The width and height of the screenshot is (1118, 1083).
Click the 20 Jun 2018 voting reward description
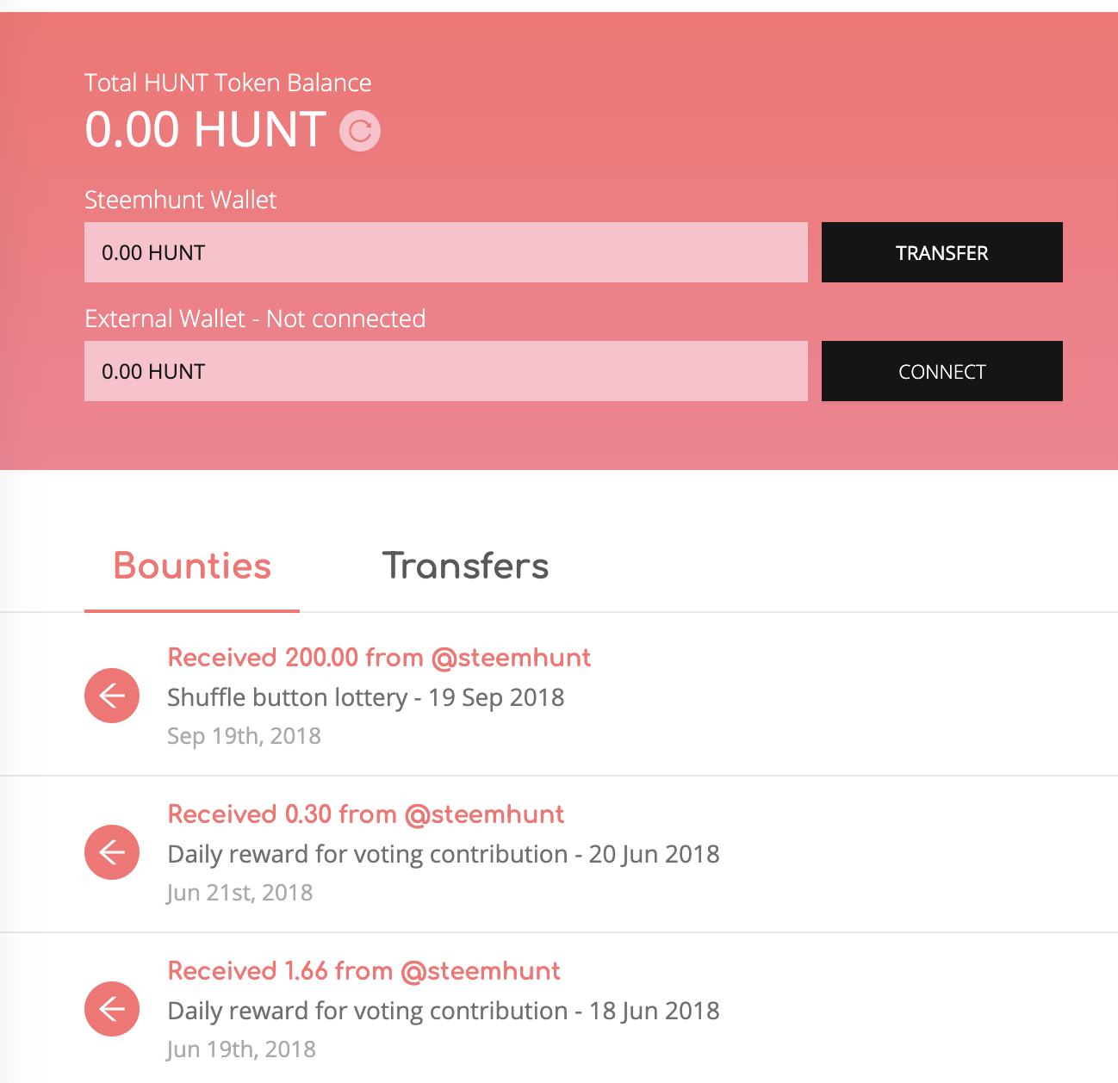[444, 854]
